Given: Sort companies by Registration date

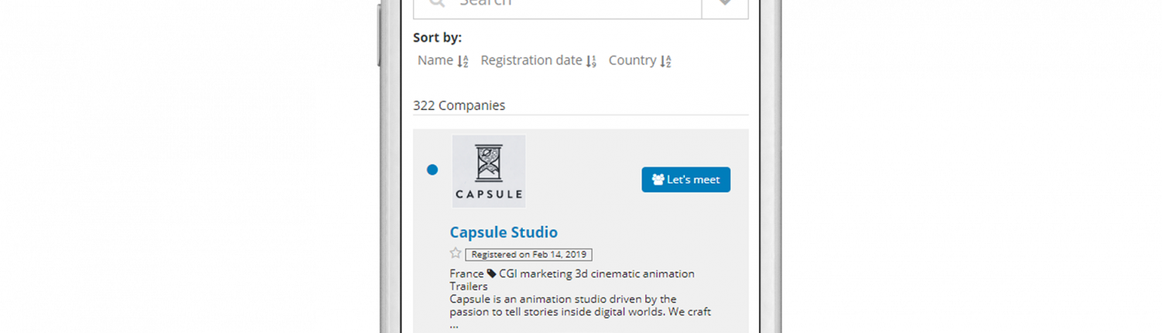Looking at the screenshot, I should 538,60.
